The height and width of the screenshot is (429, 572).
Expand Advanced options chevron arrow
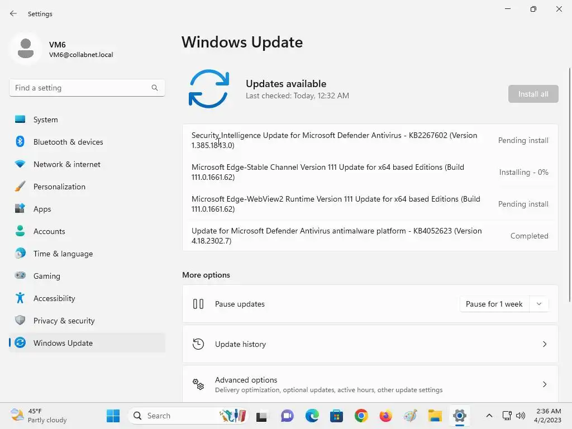[544, 384]
